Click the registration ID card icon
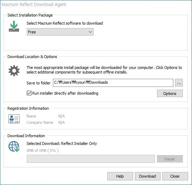Image resolution: width=192 pixels, height=185 pixels. pos(14,119)
